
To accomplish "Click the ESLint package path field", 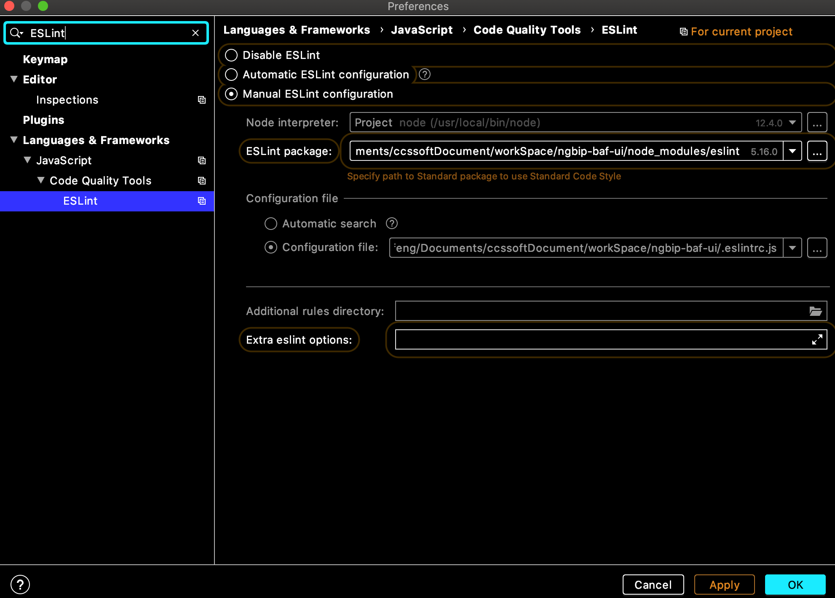I will [566, 151].
